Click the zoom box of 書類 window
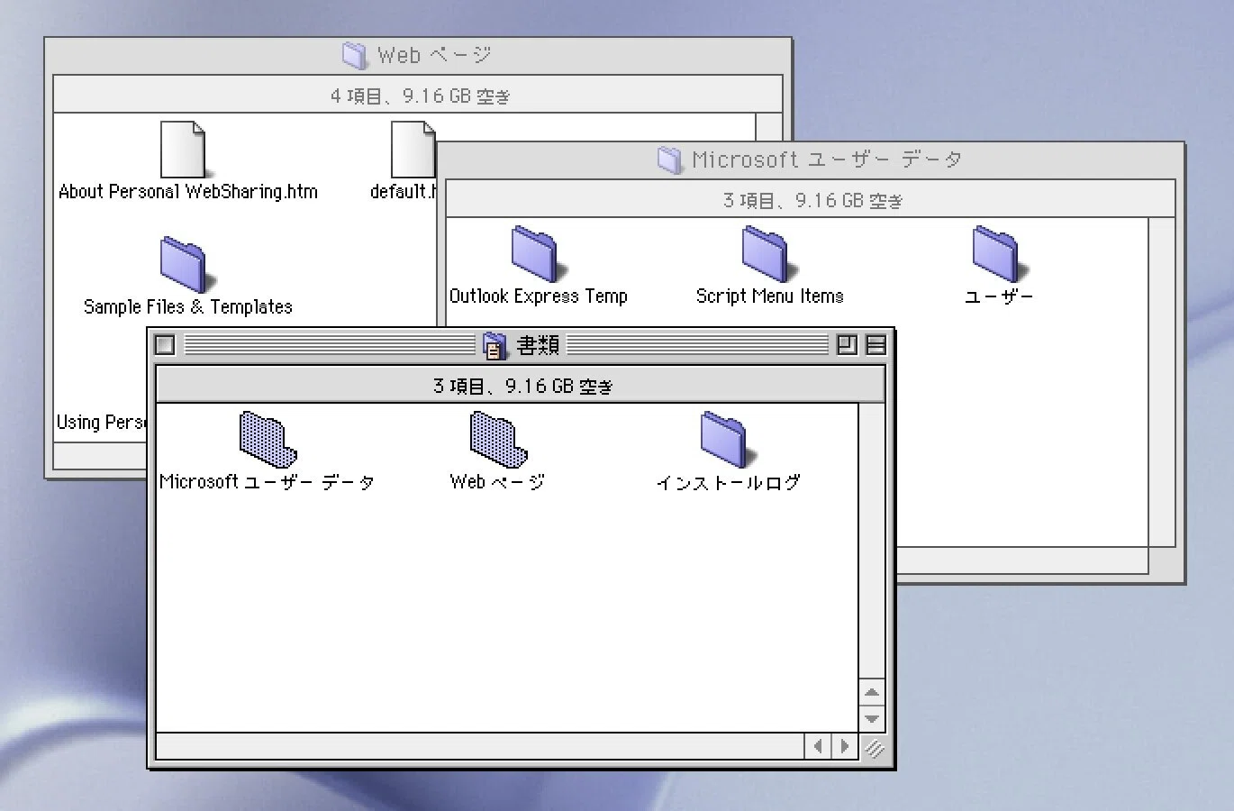This screenshot has width=1234, height=811. tap(847, 344)
